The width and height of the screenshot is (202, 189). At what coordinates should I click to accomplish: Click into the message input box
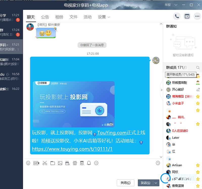[93, 172]
